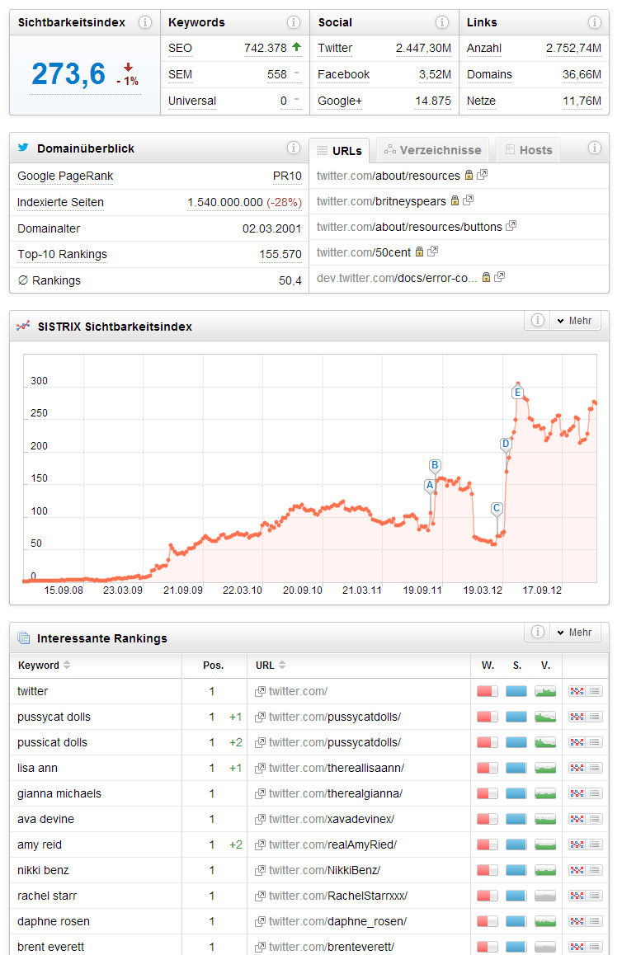Viewport: 622px width, 955px height.
Task: Click the info icon in Links panel
Action: click(x=594, y=22)
